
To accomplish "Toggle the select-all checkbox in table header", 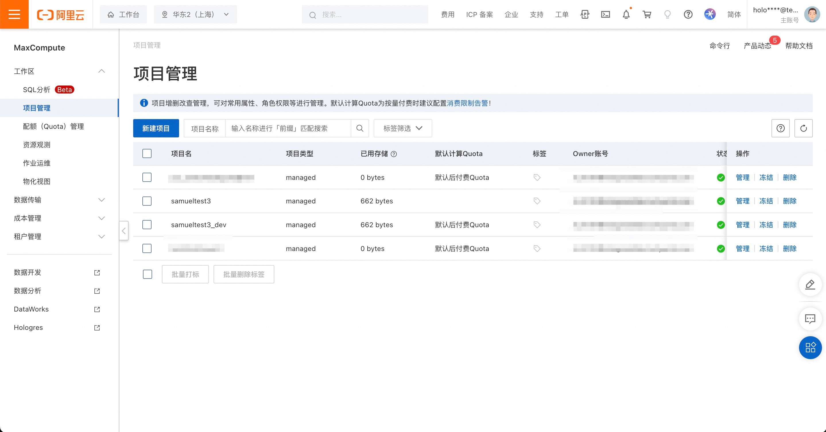I will click(147, 153).
